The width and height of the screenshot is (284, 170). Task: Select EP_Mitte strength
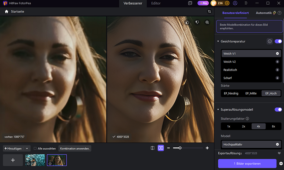pos(251,93)
